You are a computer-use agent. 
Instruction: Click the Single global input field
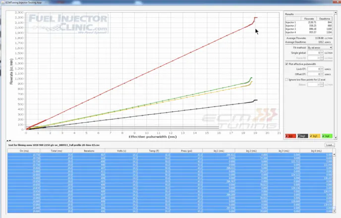(x=313, y=53)
